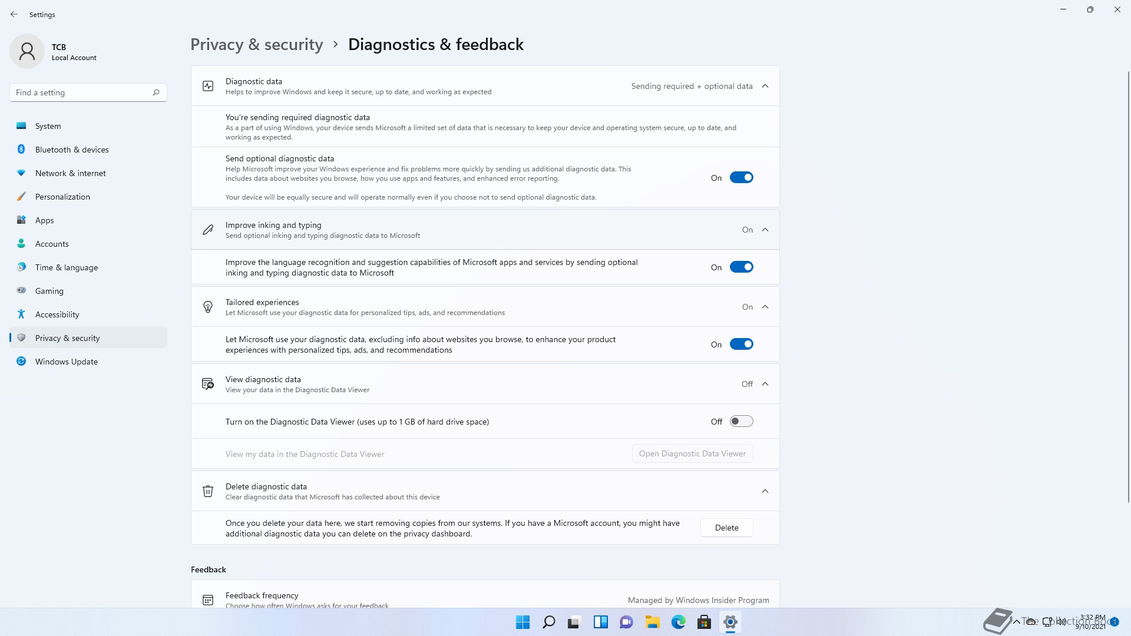Click the System monitor icon in sidebar
Viewport: 1131px width, 636px height.
click(x=21, y=126)
